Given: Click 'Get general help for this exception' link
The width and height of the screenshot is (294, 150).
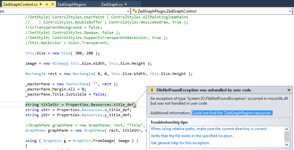Looking at the screenshot, I should coord(180,143).
